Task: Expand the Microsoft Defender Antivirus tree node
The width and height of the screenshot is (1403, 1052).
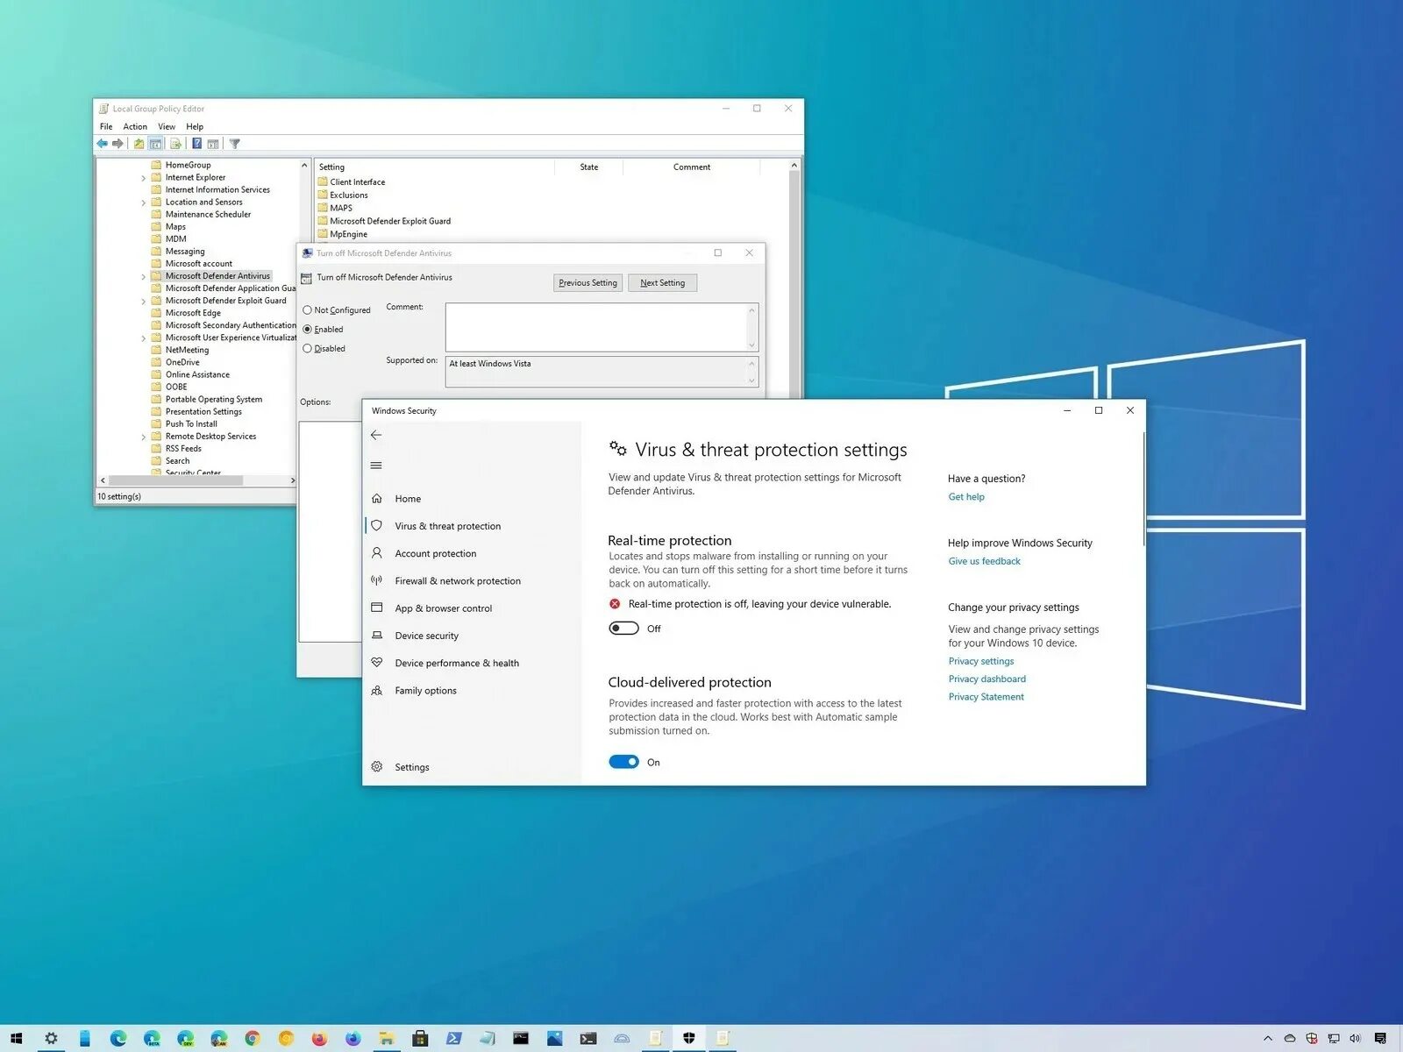Action: click(144, 276)
